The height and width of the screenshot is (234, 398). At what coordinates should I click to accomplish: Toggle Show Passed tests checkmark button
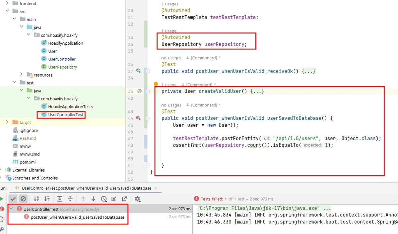click(x=13, y=199)
